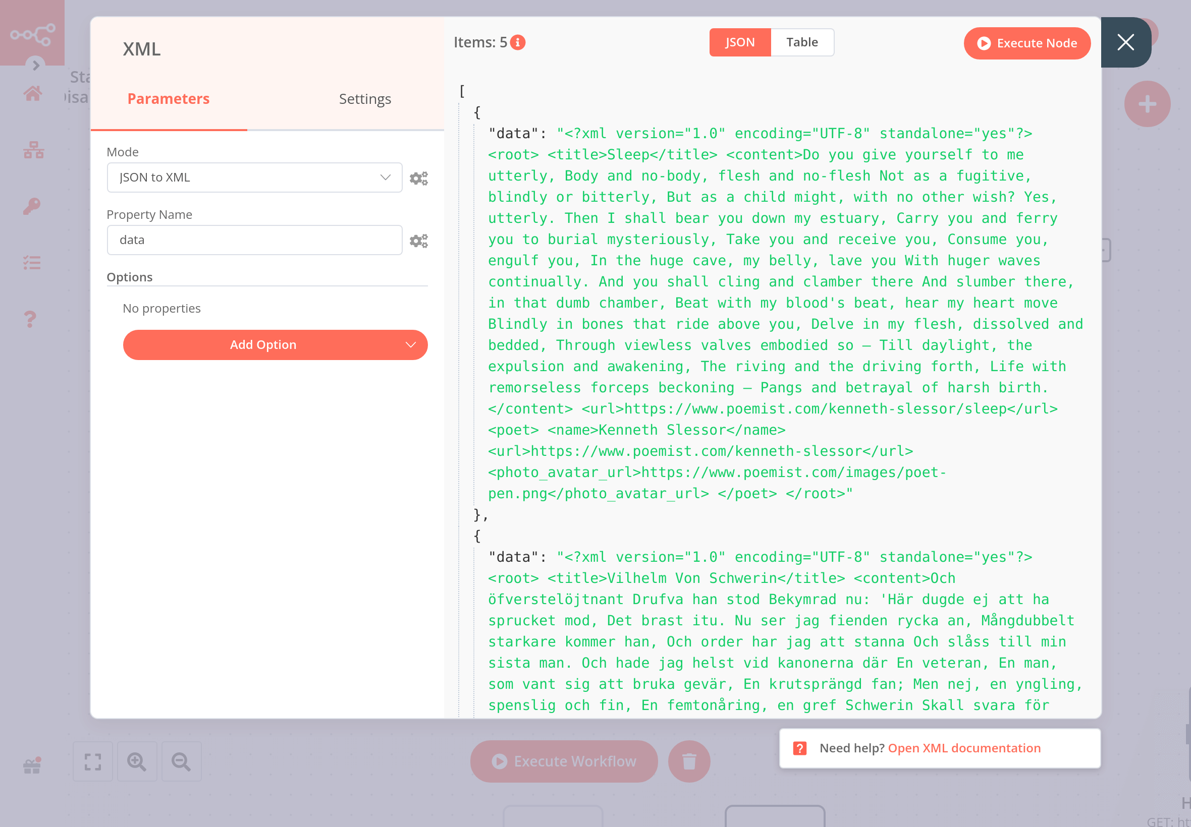Expand the sidebar with chevron arrow

click(x=36, y=65)
